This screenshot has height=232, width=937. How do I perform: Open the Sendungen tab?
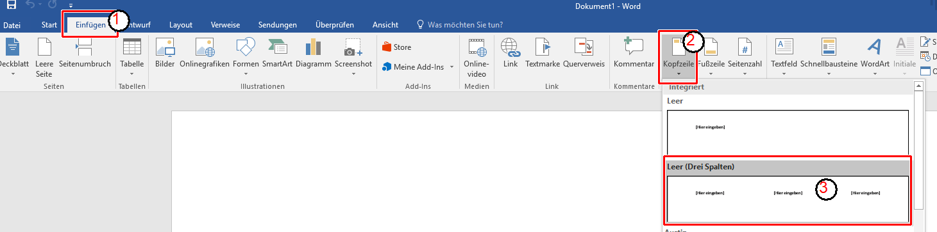tap(277, 25)
